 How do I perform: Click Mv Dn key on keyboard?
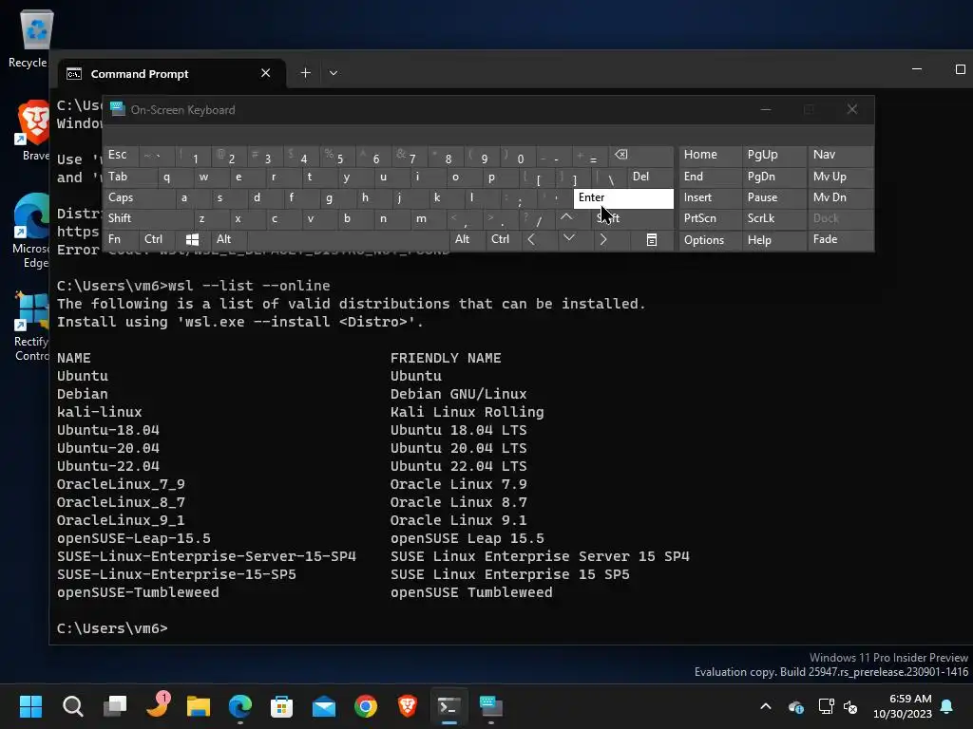pyautogui.click(x=840, y=197)
